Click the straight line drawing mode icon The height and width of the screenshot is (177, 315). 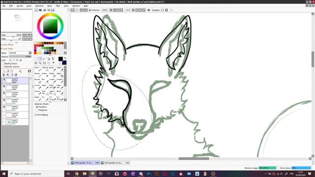(171, 10)
